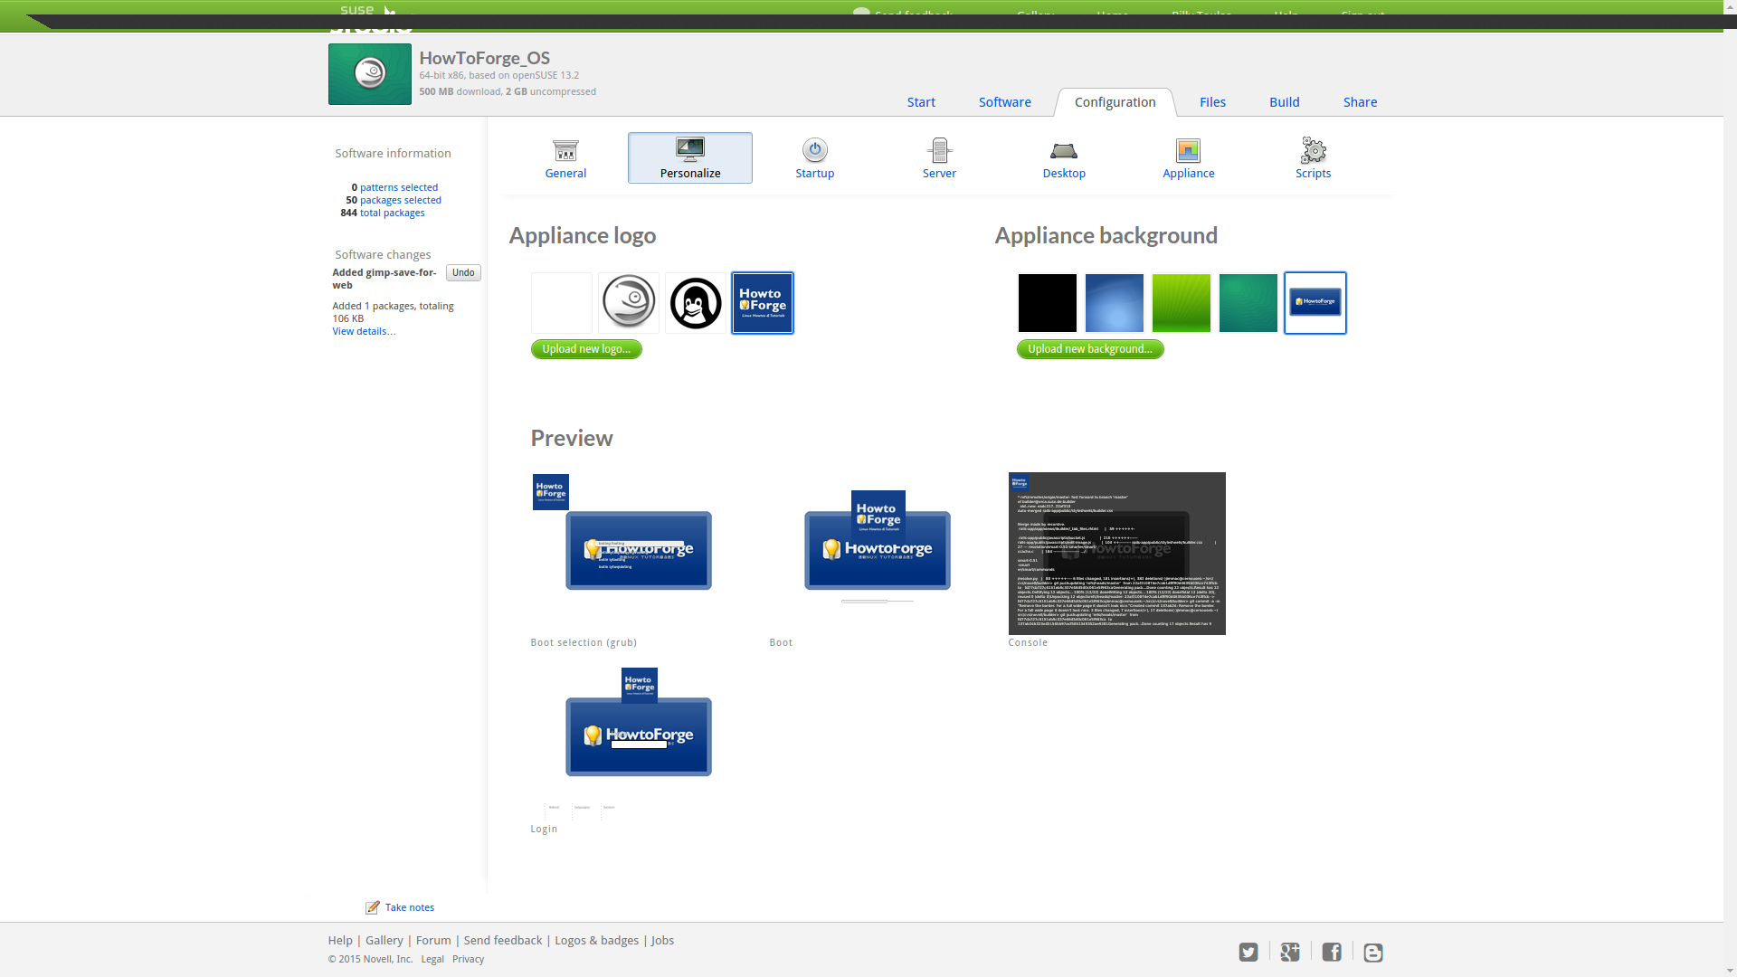The image size is (1737, 977).
Task: Switch to the Software tab
Action: tap(1005, 102)
